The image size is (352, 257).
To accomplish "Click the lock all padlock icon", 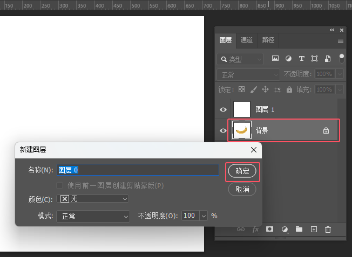I will coord(289,89).
